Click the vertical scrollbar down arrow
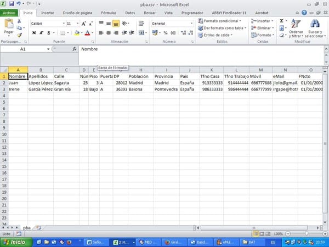 325,222
